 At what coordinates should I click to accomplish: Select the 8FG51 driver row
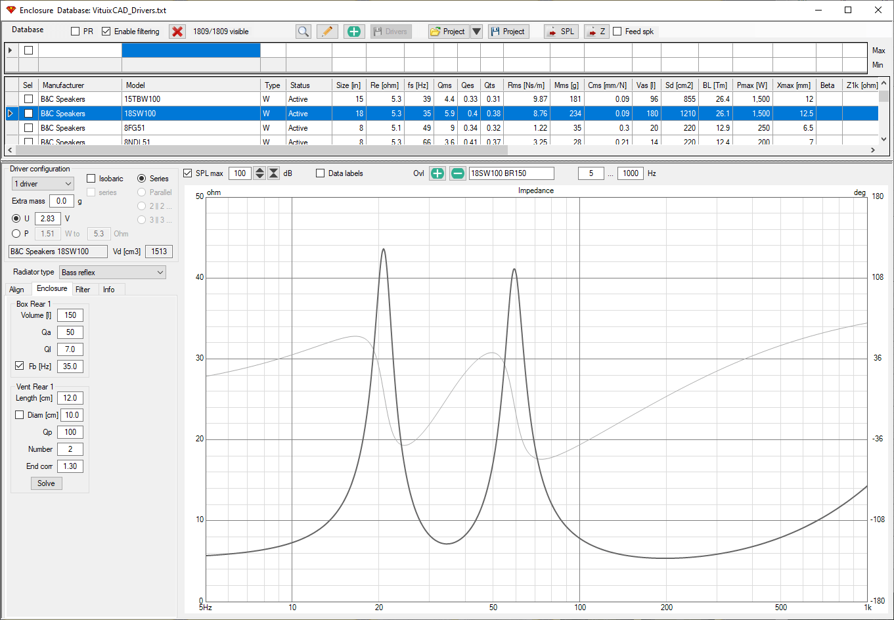441,128
